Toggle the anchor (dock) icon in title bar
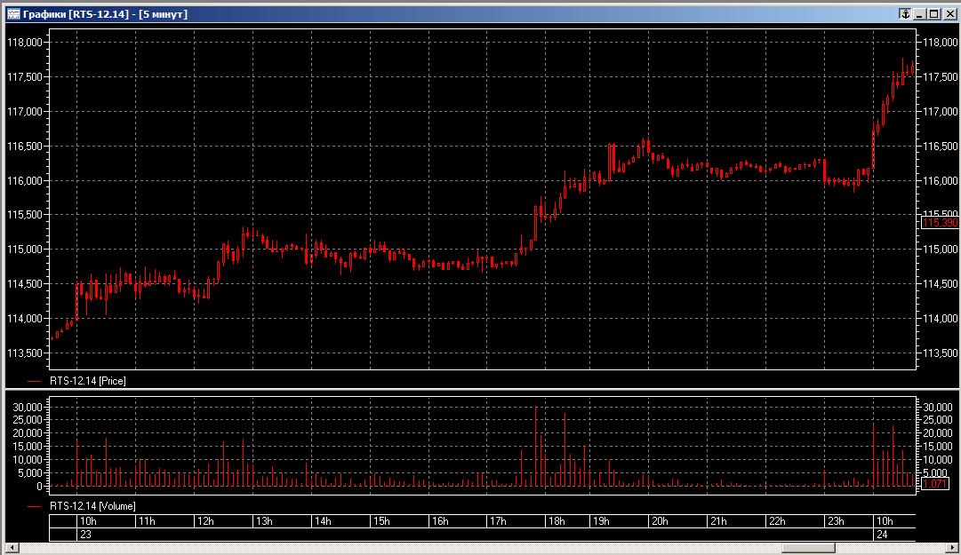The width and height of the screenshot is (961, 555). (x=905, y=14)
